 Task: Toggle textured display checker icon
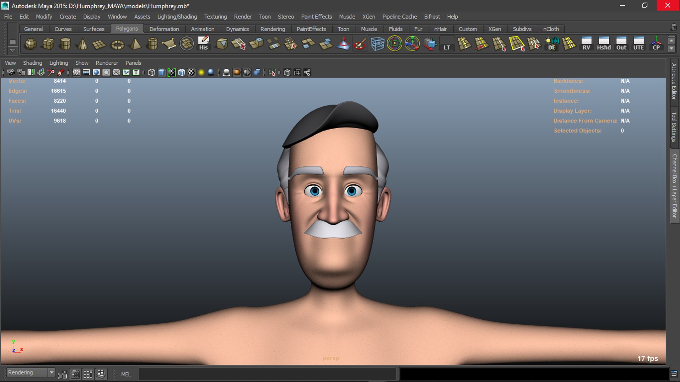click(x=191, y=73)
